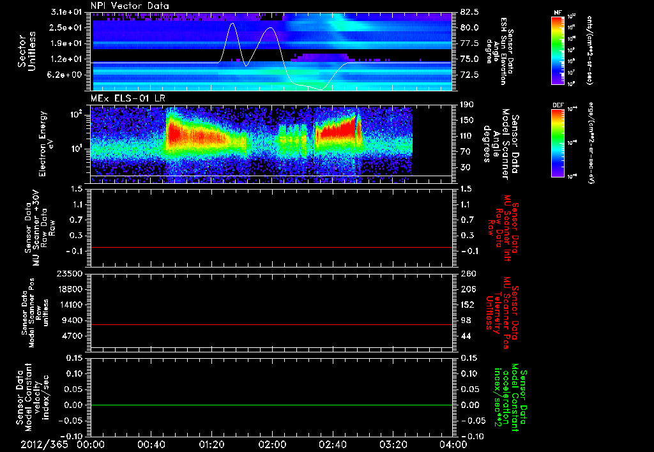Click the '75.0' elevation tick label
The height and width of the screenshot is (452, 654).
tap(469, 59)
